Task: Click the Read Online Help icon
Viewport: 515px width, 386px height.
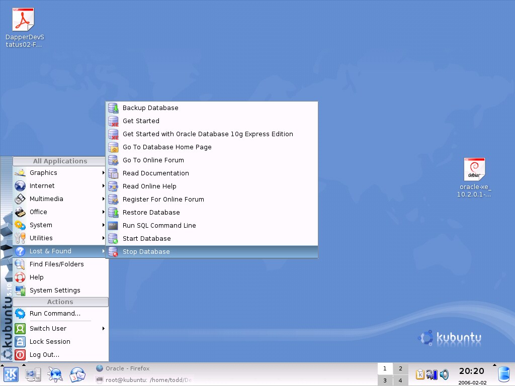Action: coord(113,186)
